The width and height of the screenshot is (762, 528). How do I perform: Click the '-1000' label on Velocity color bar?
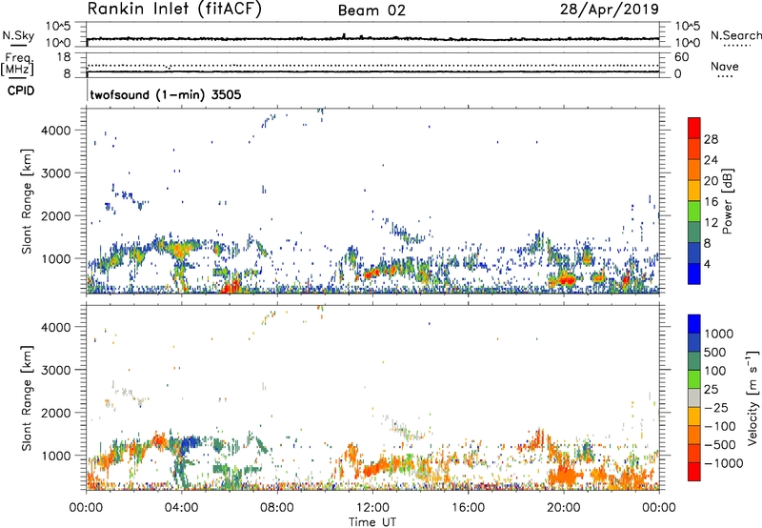tap(724, 463)
